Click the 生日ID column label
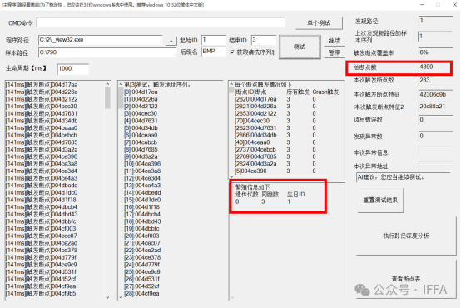 pyautogui.click(x=296, y=195)
